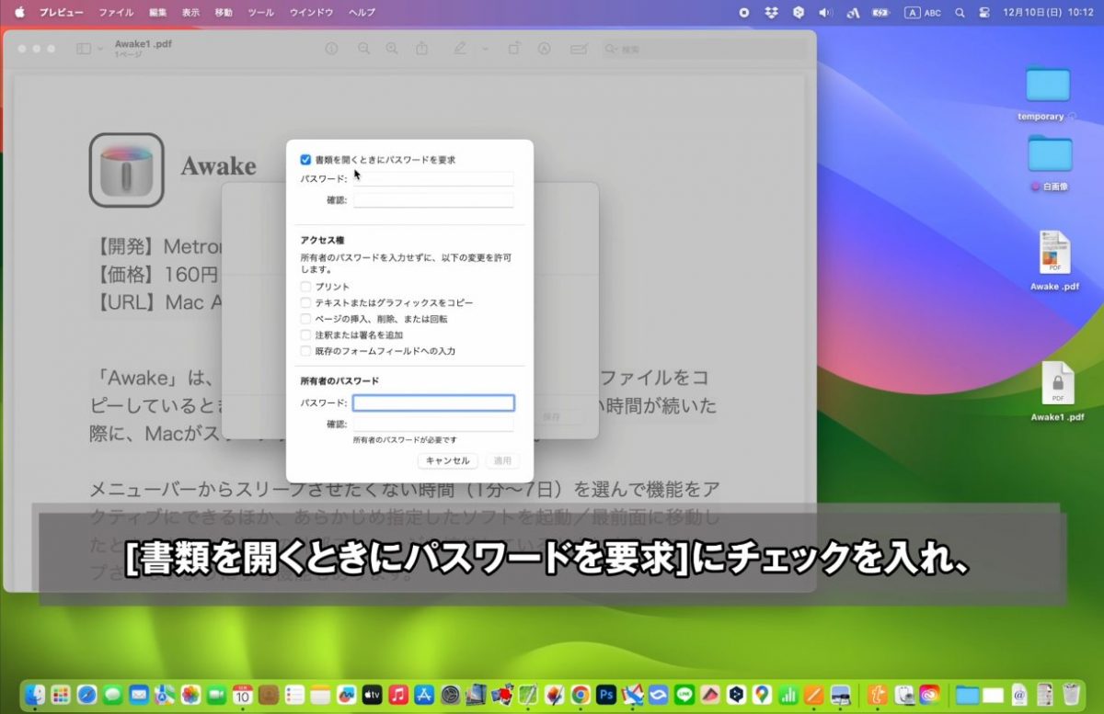Click the open-document 確認 field
Image resolution: width=1104 pixels, height=714 pixels.
coord(433,200)
